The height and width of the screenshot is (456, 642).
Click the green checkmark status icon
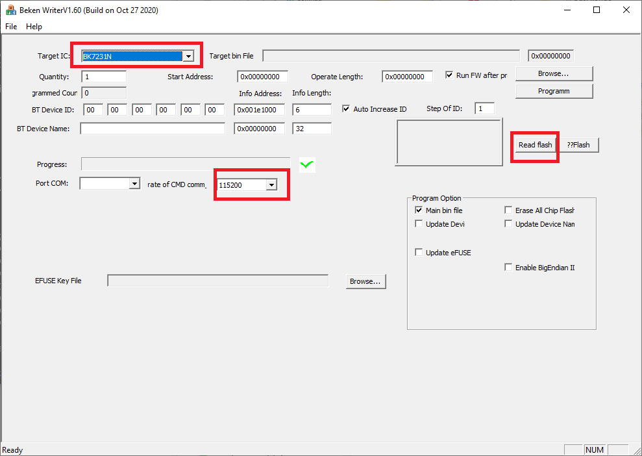point(307,165)
